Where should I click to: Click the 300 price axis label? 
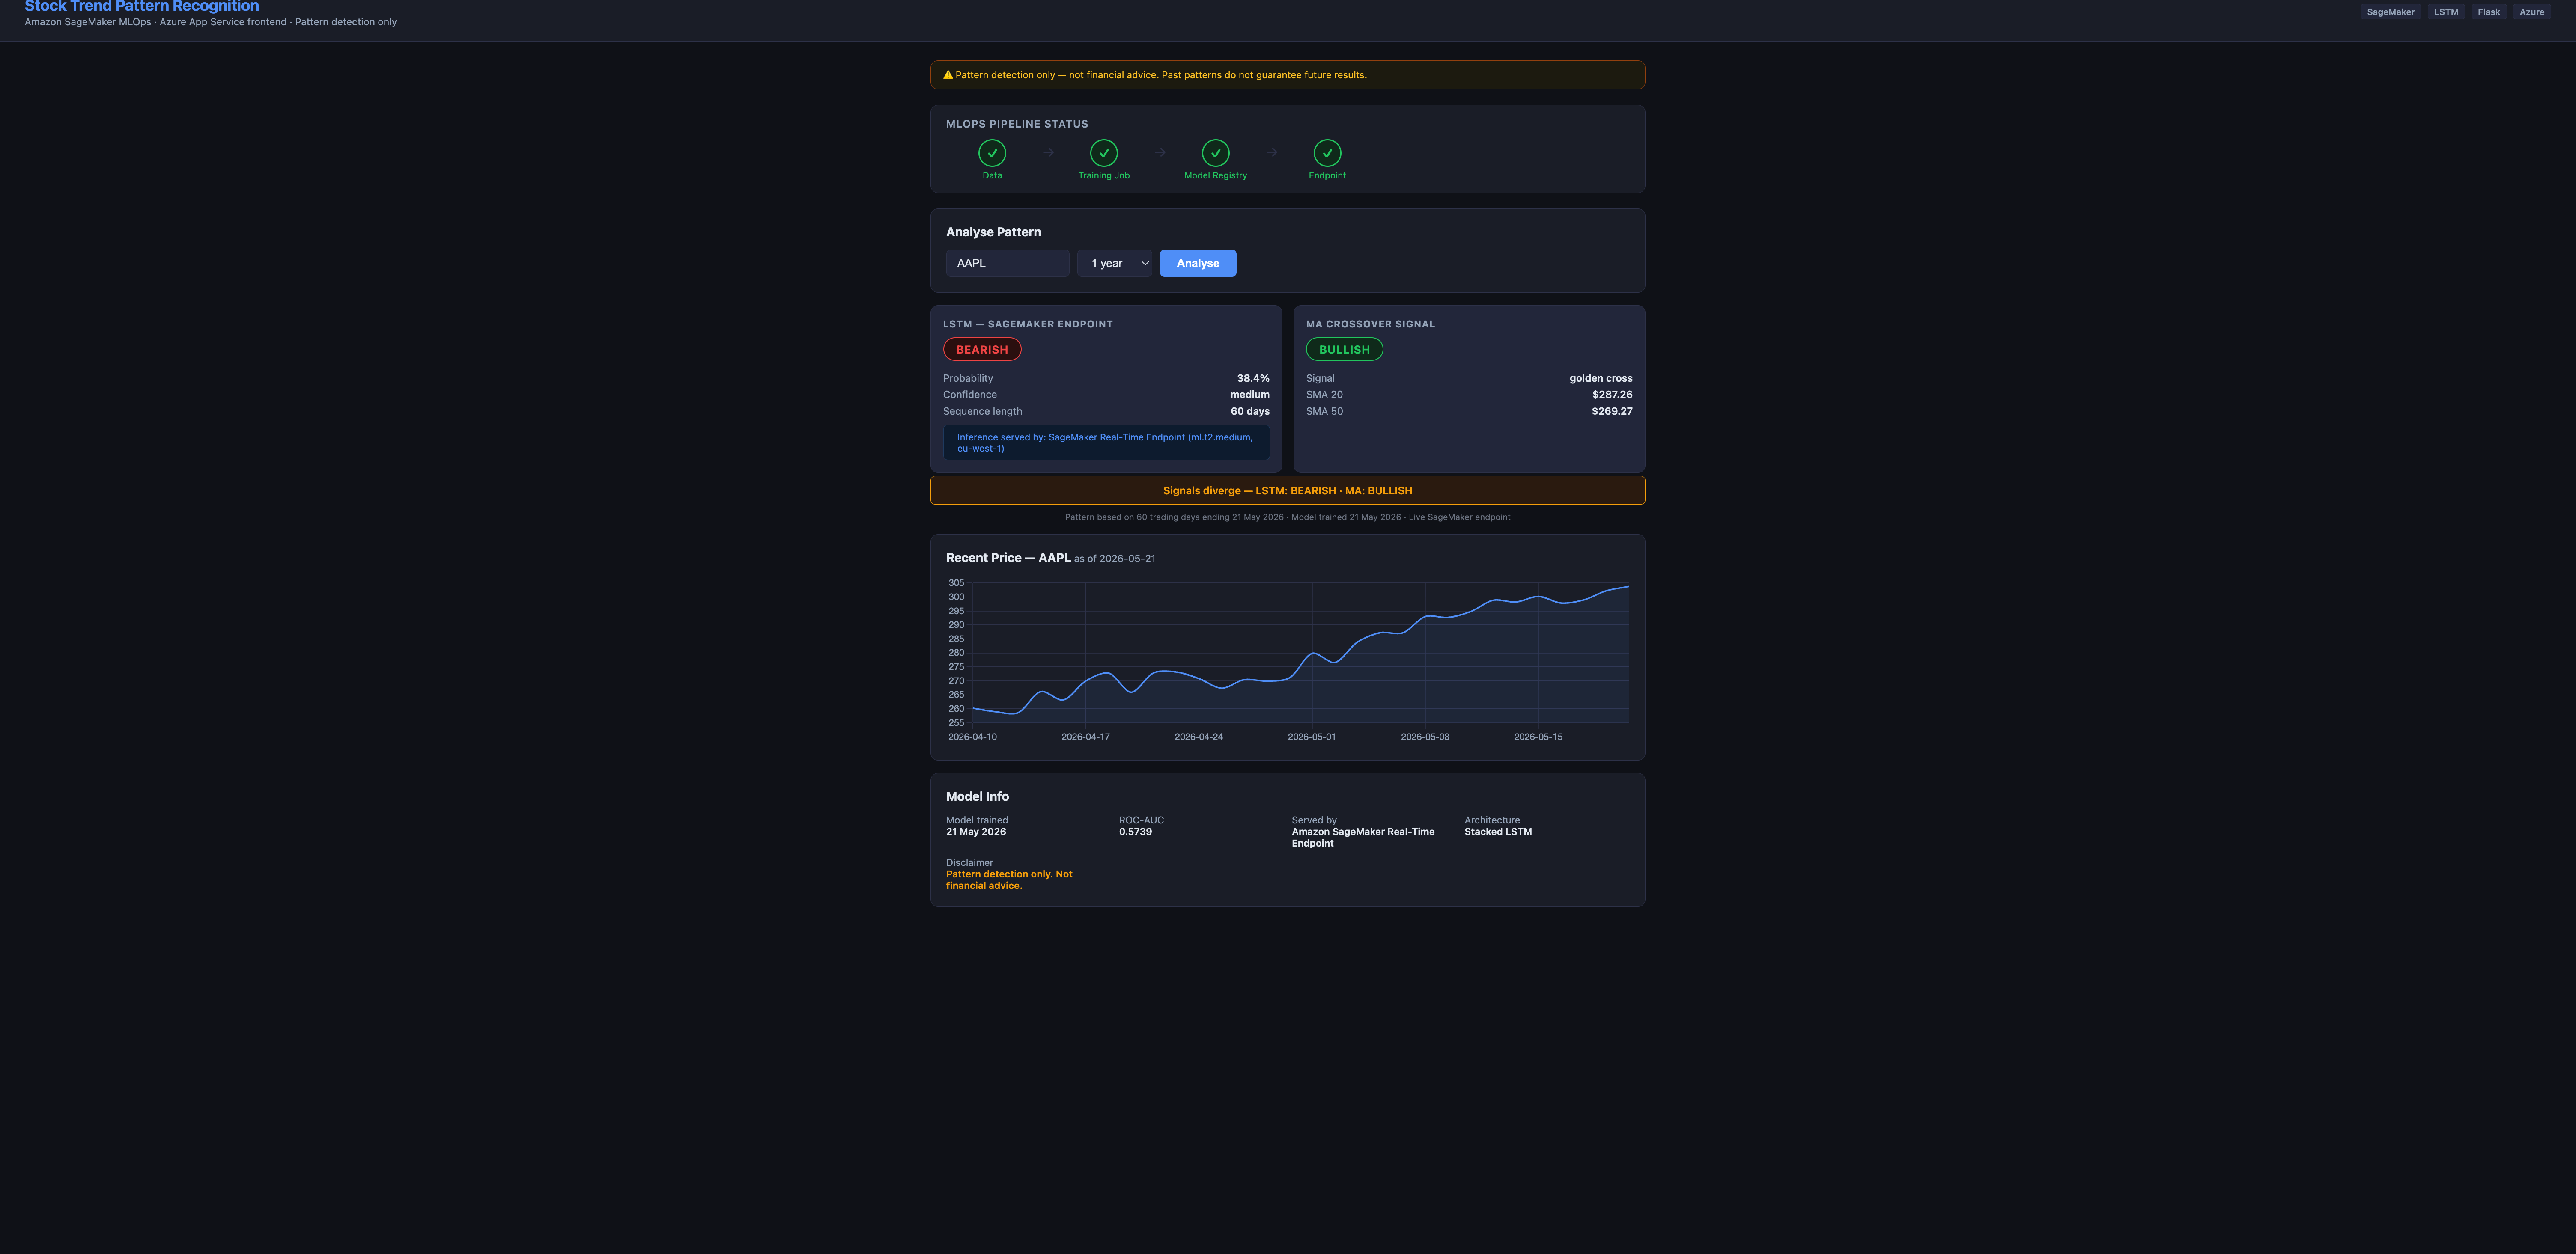tap(956, 597)
